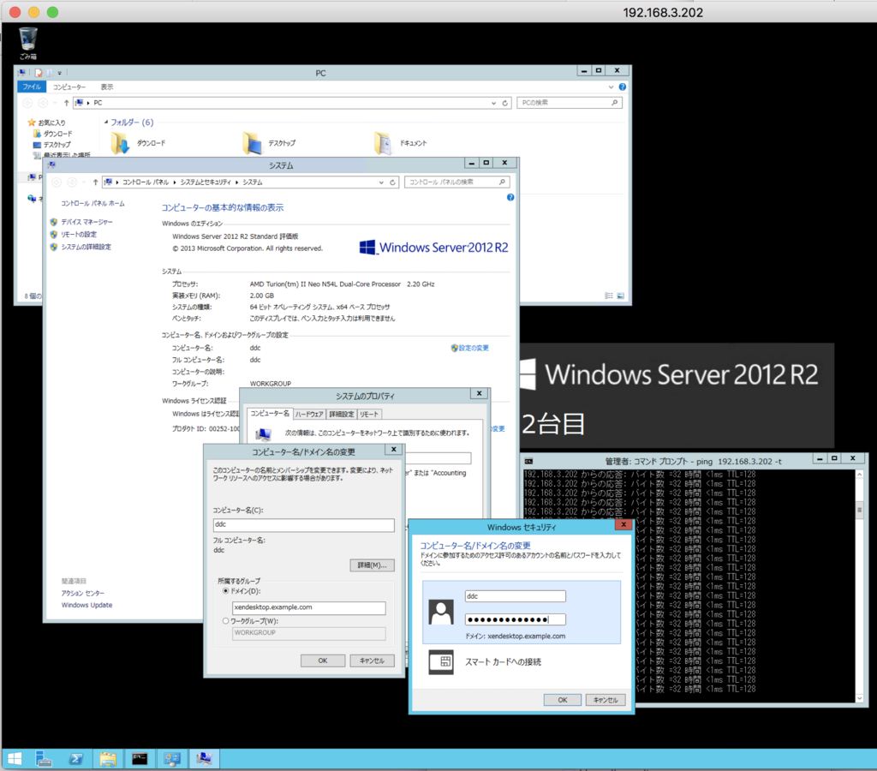Screen dimensions: 877x771
Task: Click the コントロール パネル breadcrumb arrow
Action: pyautogui.click(x=175, y=182)
